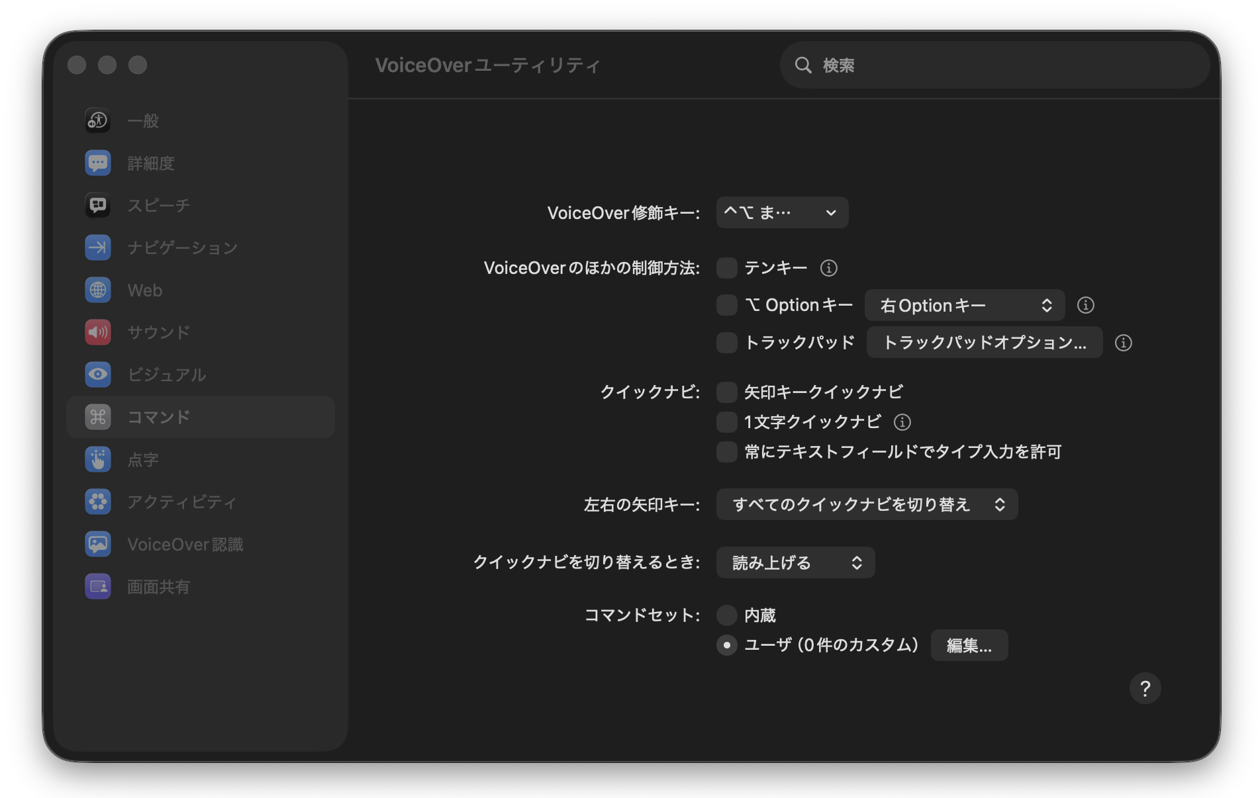1258x798 pixels.
Task: Click the 編集... button
Action: coord(969,645)
